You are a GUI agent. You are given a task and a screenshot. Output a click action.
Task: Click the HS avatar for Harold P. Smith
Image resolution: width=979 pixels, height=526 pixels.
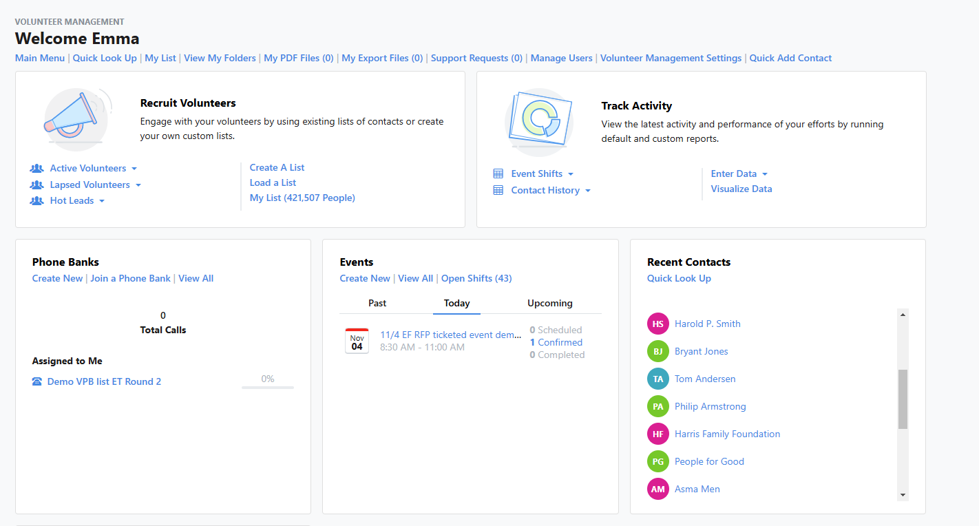[658, 324]
